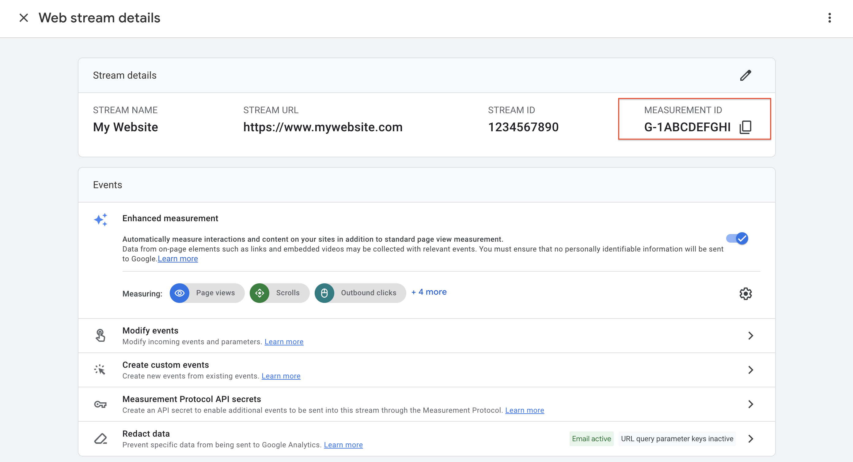Open Learn more for Redact data
This screenshot has width=853, height=462.
(x=343, y=445)
